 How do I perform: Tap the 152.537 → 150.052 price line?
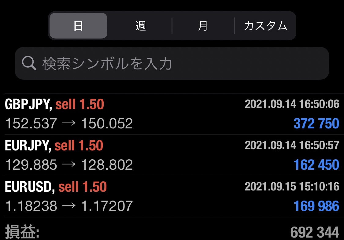tap(69, 124)
